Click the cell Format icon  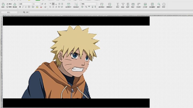(x=133, y=4)
